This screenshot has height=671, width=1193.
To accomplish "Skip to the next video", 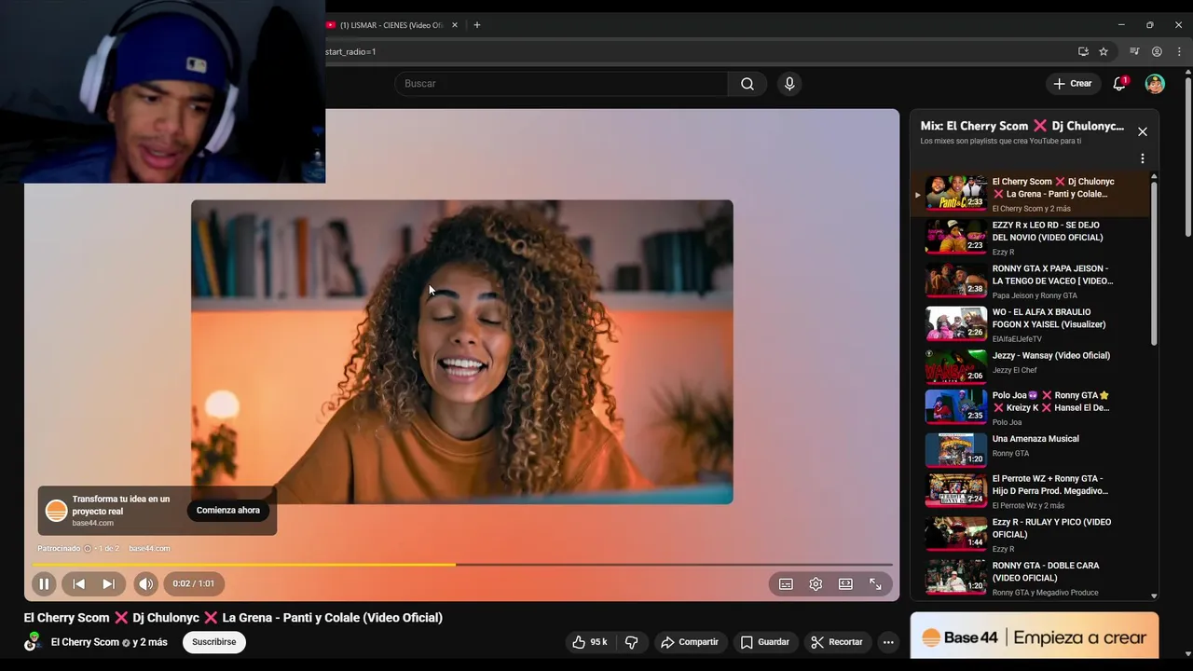I will pyautogui.click(x=108, y=583).
